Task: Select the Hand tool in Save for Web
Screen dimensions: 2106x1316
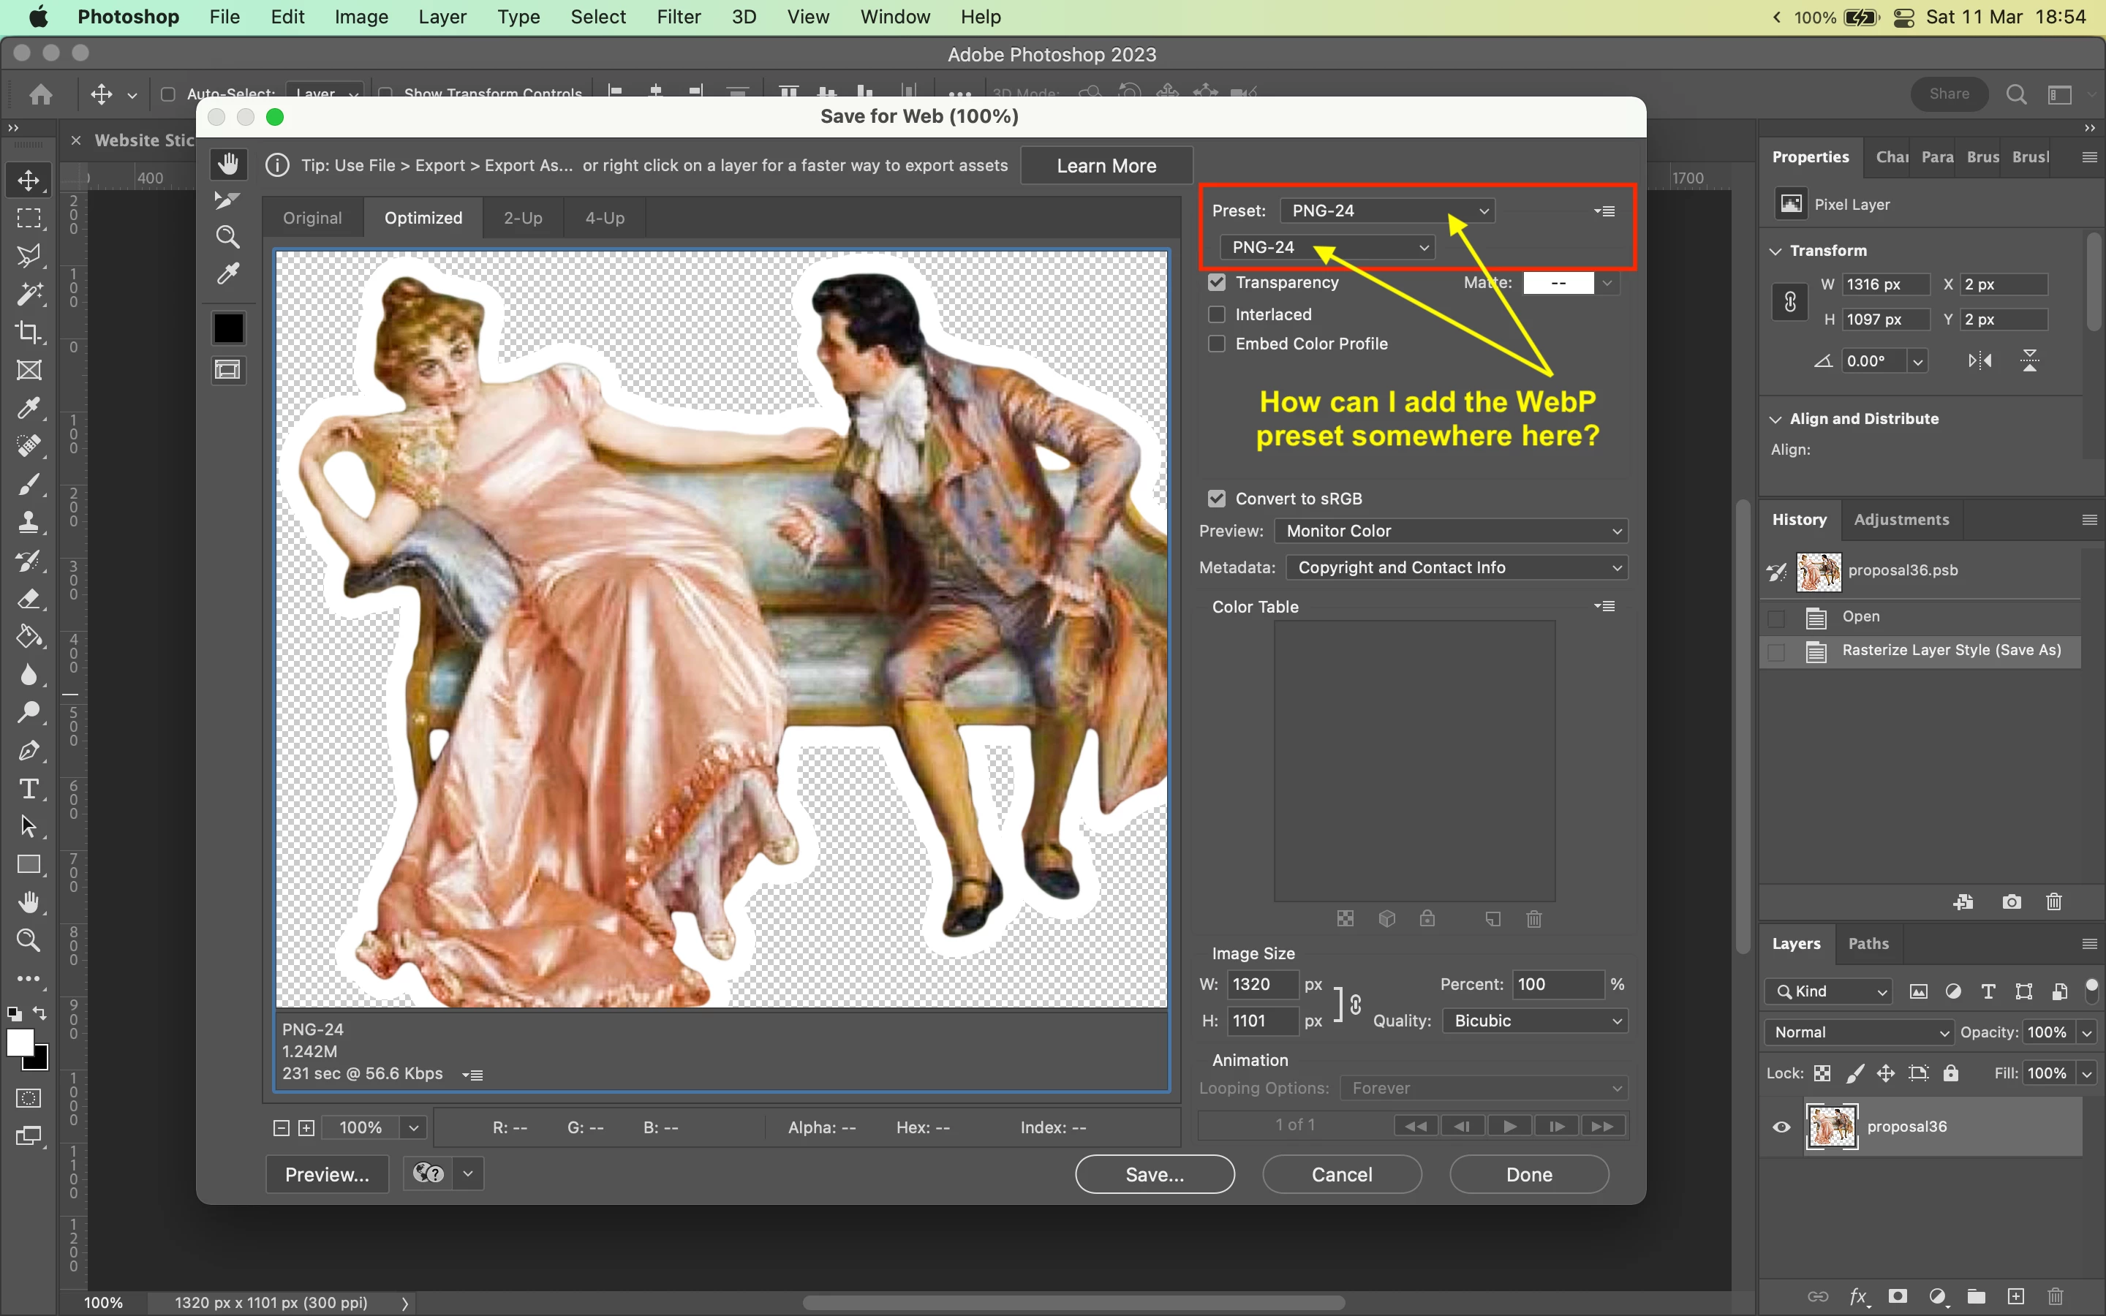Action: 228,164
